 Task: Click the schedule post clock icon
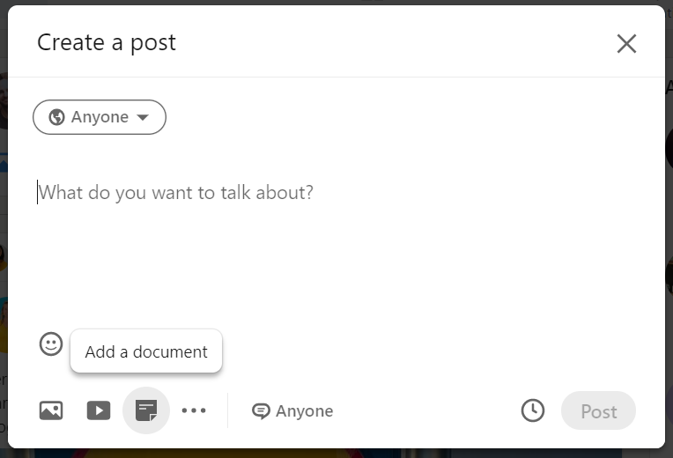click(x=533, y=410)
